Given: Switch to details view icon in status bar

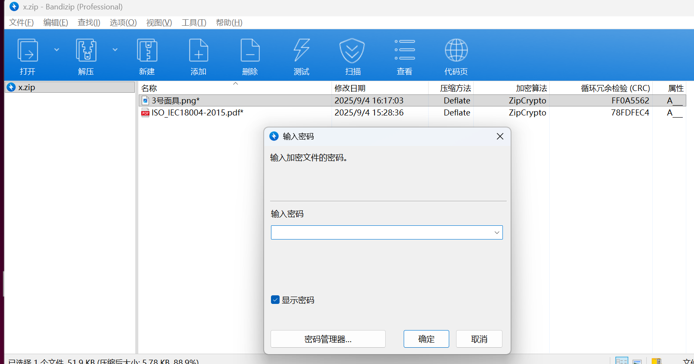Looking at the screenshot, I should pyautogui.click(x=621, y=361).
